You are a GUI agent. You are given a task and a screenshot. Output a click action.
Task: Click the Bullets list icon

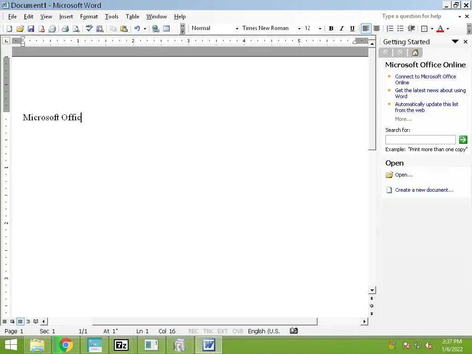(401, 29)
